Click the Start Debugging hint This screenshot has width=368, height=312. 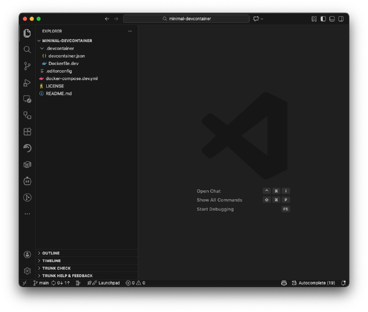coord(215,209)
